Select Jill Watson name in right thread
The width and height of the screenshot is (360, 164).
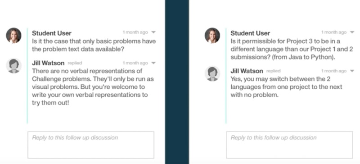pos(247,71)
